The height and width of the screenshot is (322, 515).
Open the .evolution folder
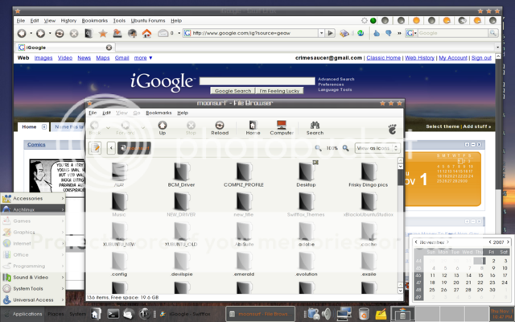(306, 264)
